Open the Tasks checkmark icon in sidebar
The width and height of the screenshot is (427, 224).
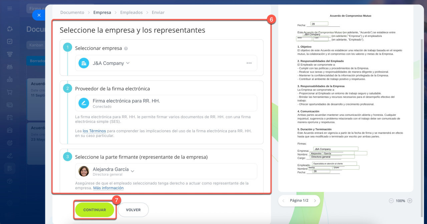[x=10, y=42]
